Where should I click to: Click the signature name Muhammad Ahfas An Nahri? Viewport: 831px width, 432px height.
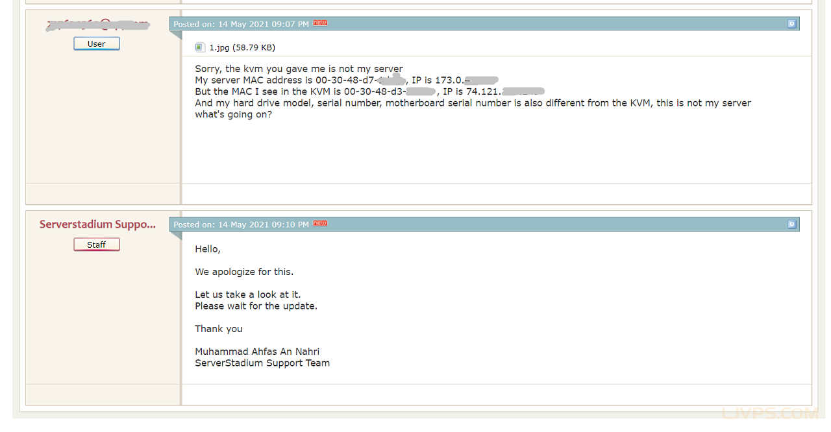click(x=257, y=352)
